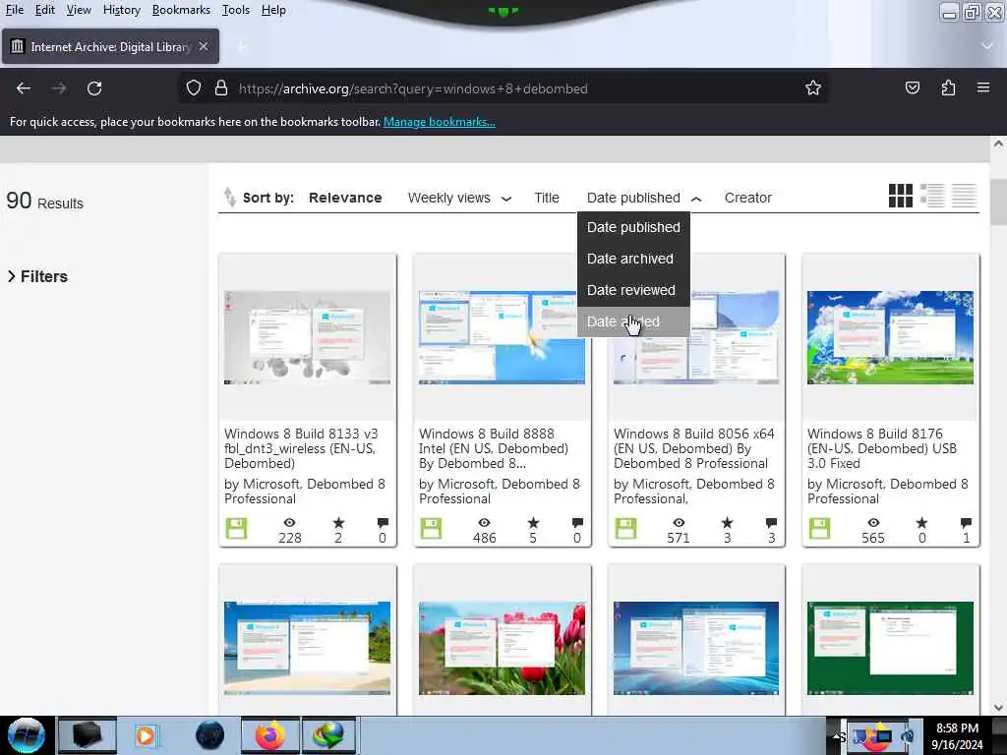1007x755 pixels.
Task: Open the clock showing 8:58 PM
Action: pyautogui.click(x=957, y=735)
